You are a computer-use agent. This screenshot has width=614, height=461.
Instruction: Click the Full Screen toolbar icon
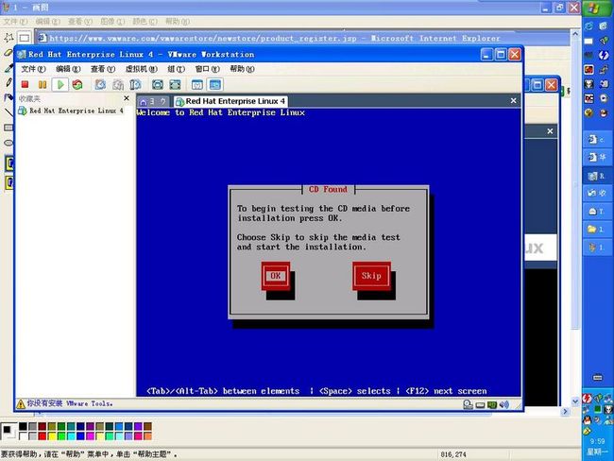(x=158, y=85)
